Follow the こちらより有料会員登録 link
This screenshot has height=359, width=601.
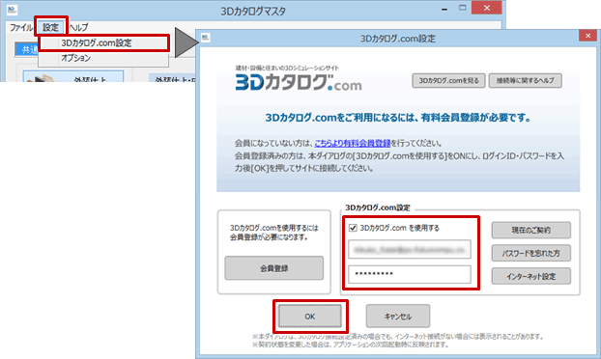pyautogui.click(x=353, y=143)
